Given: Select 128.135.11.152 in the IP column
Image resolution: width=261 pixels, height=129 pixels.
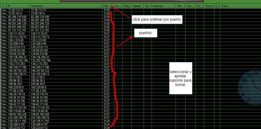Looking at the screenshot, I should [17, 121].
